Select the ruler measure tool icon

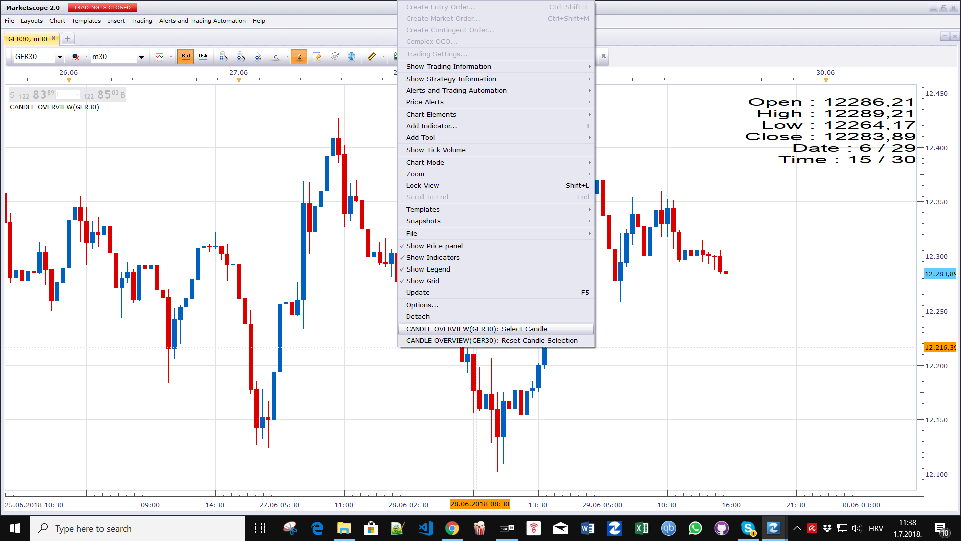click(372, 57)
